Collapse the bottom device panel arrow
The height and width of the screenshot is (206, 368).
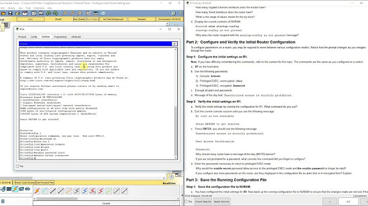click(x=182, y=195)
